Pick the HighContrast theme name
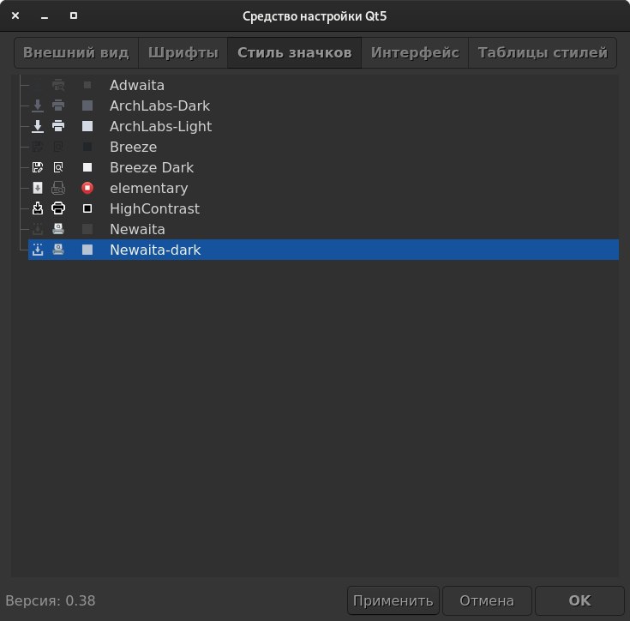This screenshot has height=621, width=630. [154, 208]
